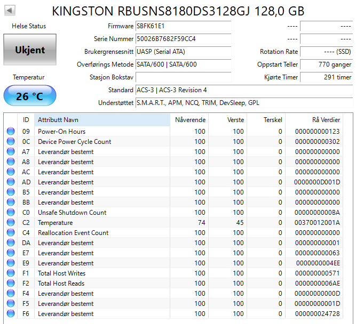Select the Total Host Writes name
The height and width of the screenshot is (324, 356).
click(61, 273)
